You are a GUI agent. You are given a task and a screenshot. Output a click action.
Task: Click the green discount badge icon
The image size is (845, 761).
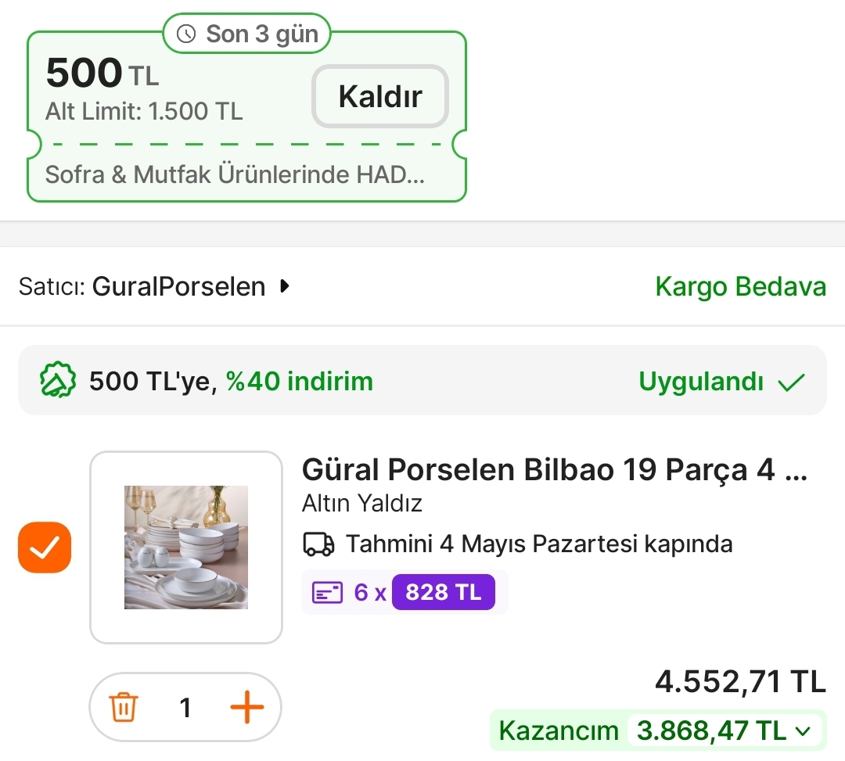pyautogui.click(x=58, y=382)
